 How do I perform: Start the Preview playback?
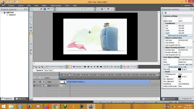(x=77, y=67)
